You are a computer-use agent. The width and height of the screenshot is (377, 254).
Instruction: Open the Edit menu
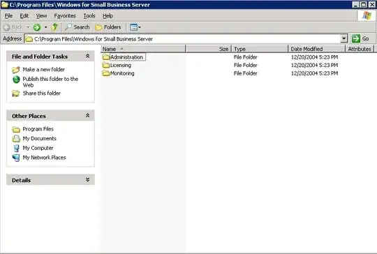24,16
